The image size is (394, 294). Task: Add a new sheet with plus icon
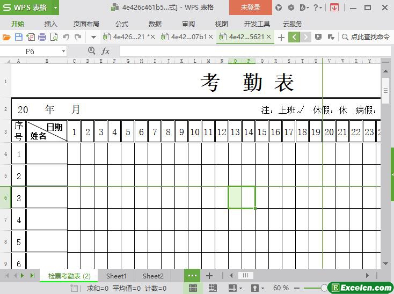click(x=209, y=276)
